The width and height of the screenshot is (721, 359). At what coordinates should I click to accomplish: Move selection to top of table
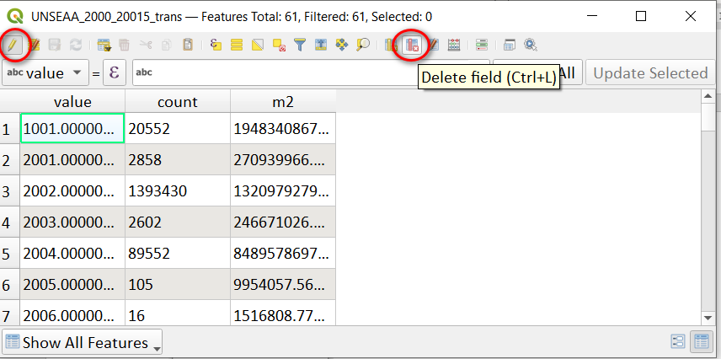tap(321, 46)
